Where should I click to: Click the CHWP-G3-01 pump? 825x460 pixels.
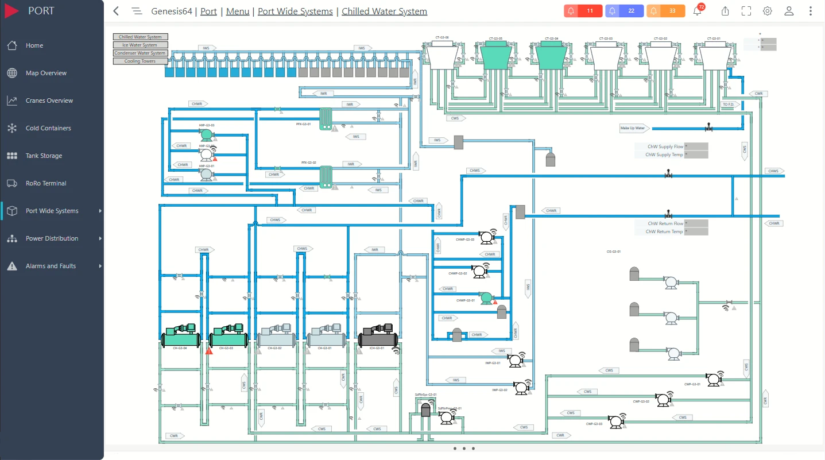point(486,297)
